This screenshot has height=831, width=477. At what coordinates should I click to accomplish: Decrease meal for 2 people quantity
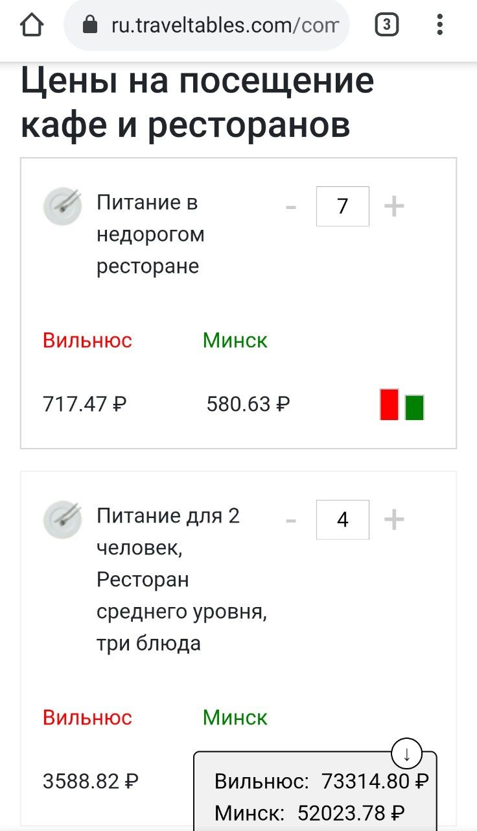[291, 520]
